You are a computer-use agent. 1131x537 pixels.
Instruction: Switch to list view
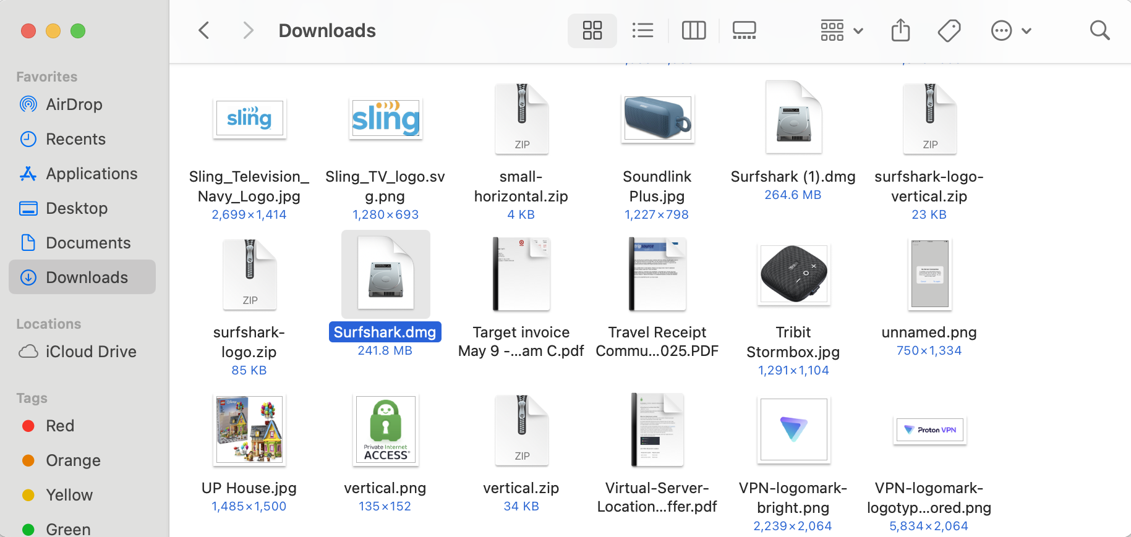point(642,30)
